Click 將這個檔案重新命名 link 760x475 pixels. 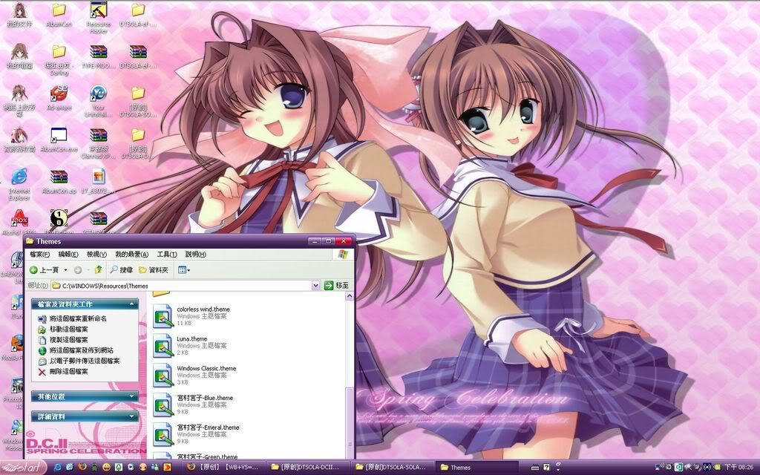78,318
